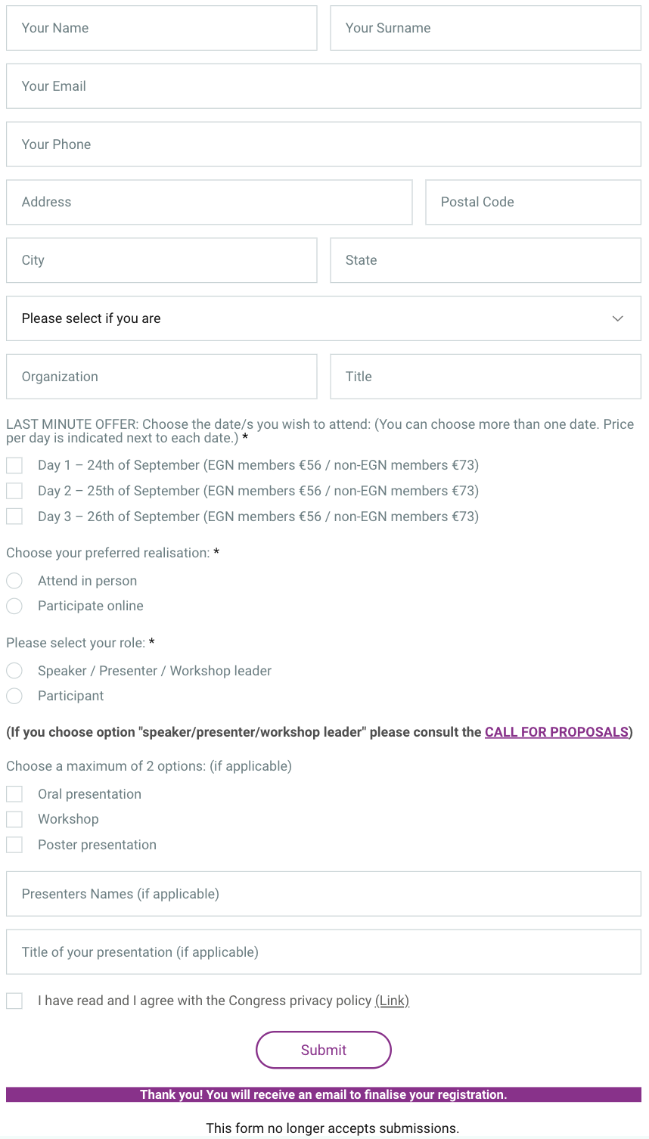Open the 'Please select if you are' dropdown
The image size is (649, 1139).
(x=324, y=318)
